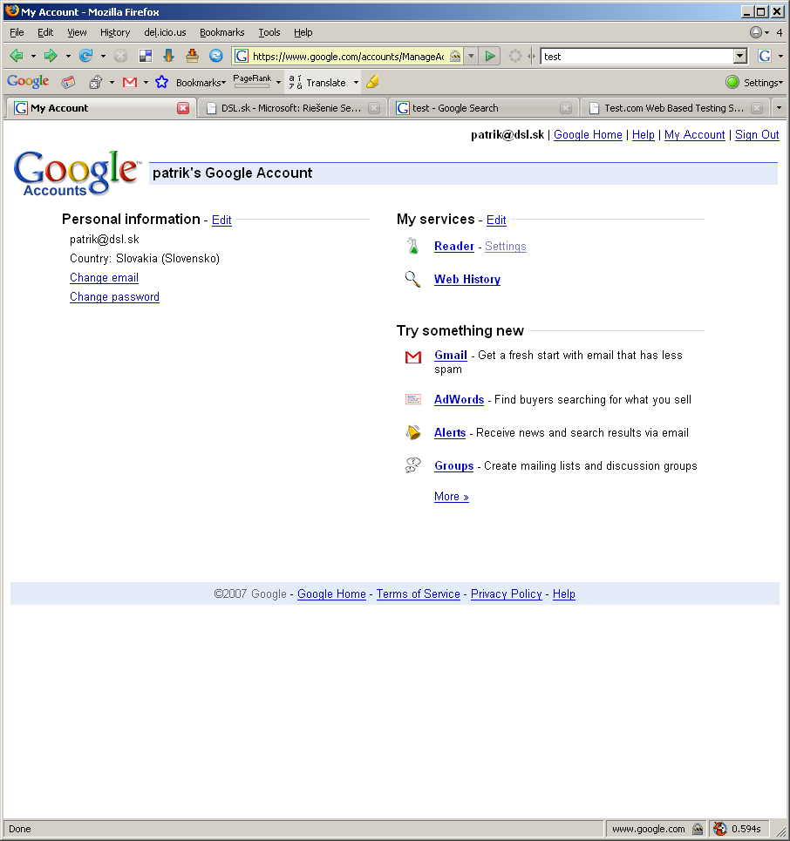Edit Personal information

click(x=221, y=220)
